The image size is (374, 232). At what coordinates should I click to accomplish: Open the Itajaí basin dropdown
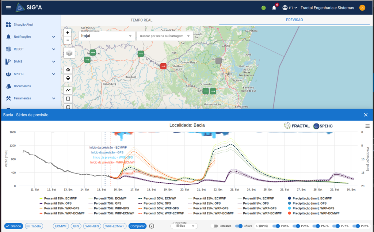(106, 36)
